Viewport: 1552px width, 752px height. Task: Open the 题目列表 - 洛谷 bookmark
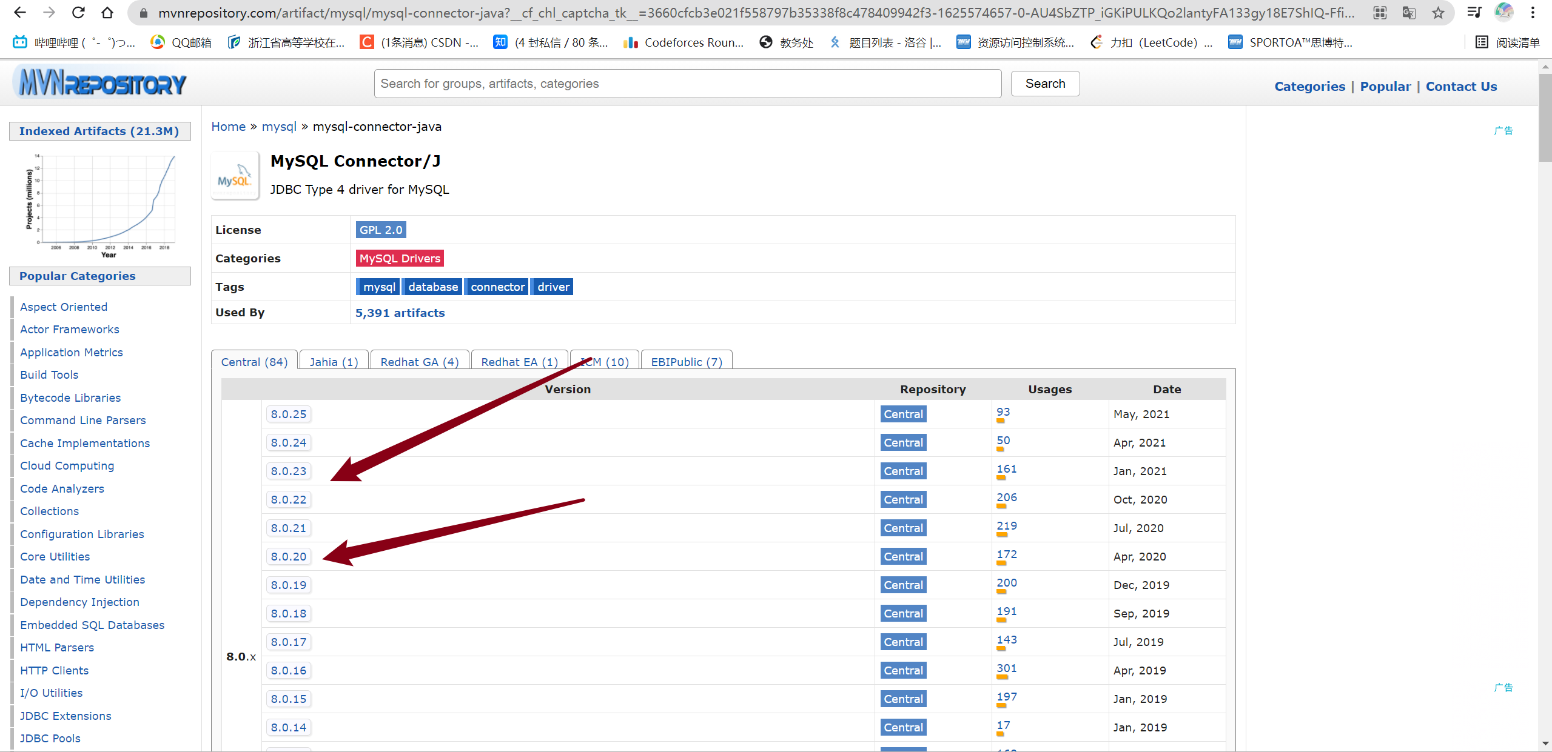point(885,42)
